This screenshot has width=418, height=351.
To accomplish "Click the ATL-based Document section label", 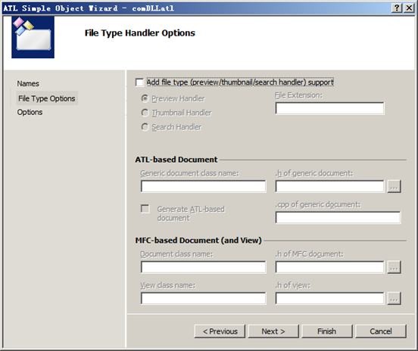I will [176, 160].
